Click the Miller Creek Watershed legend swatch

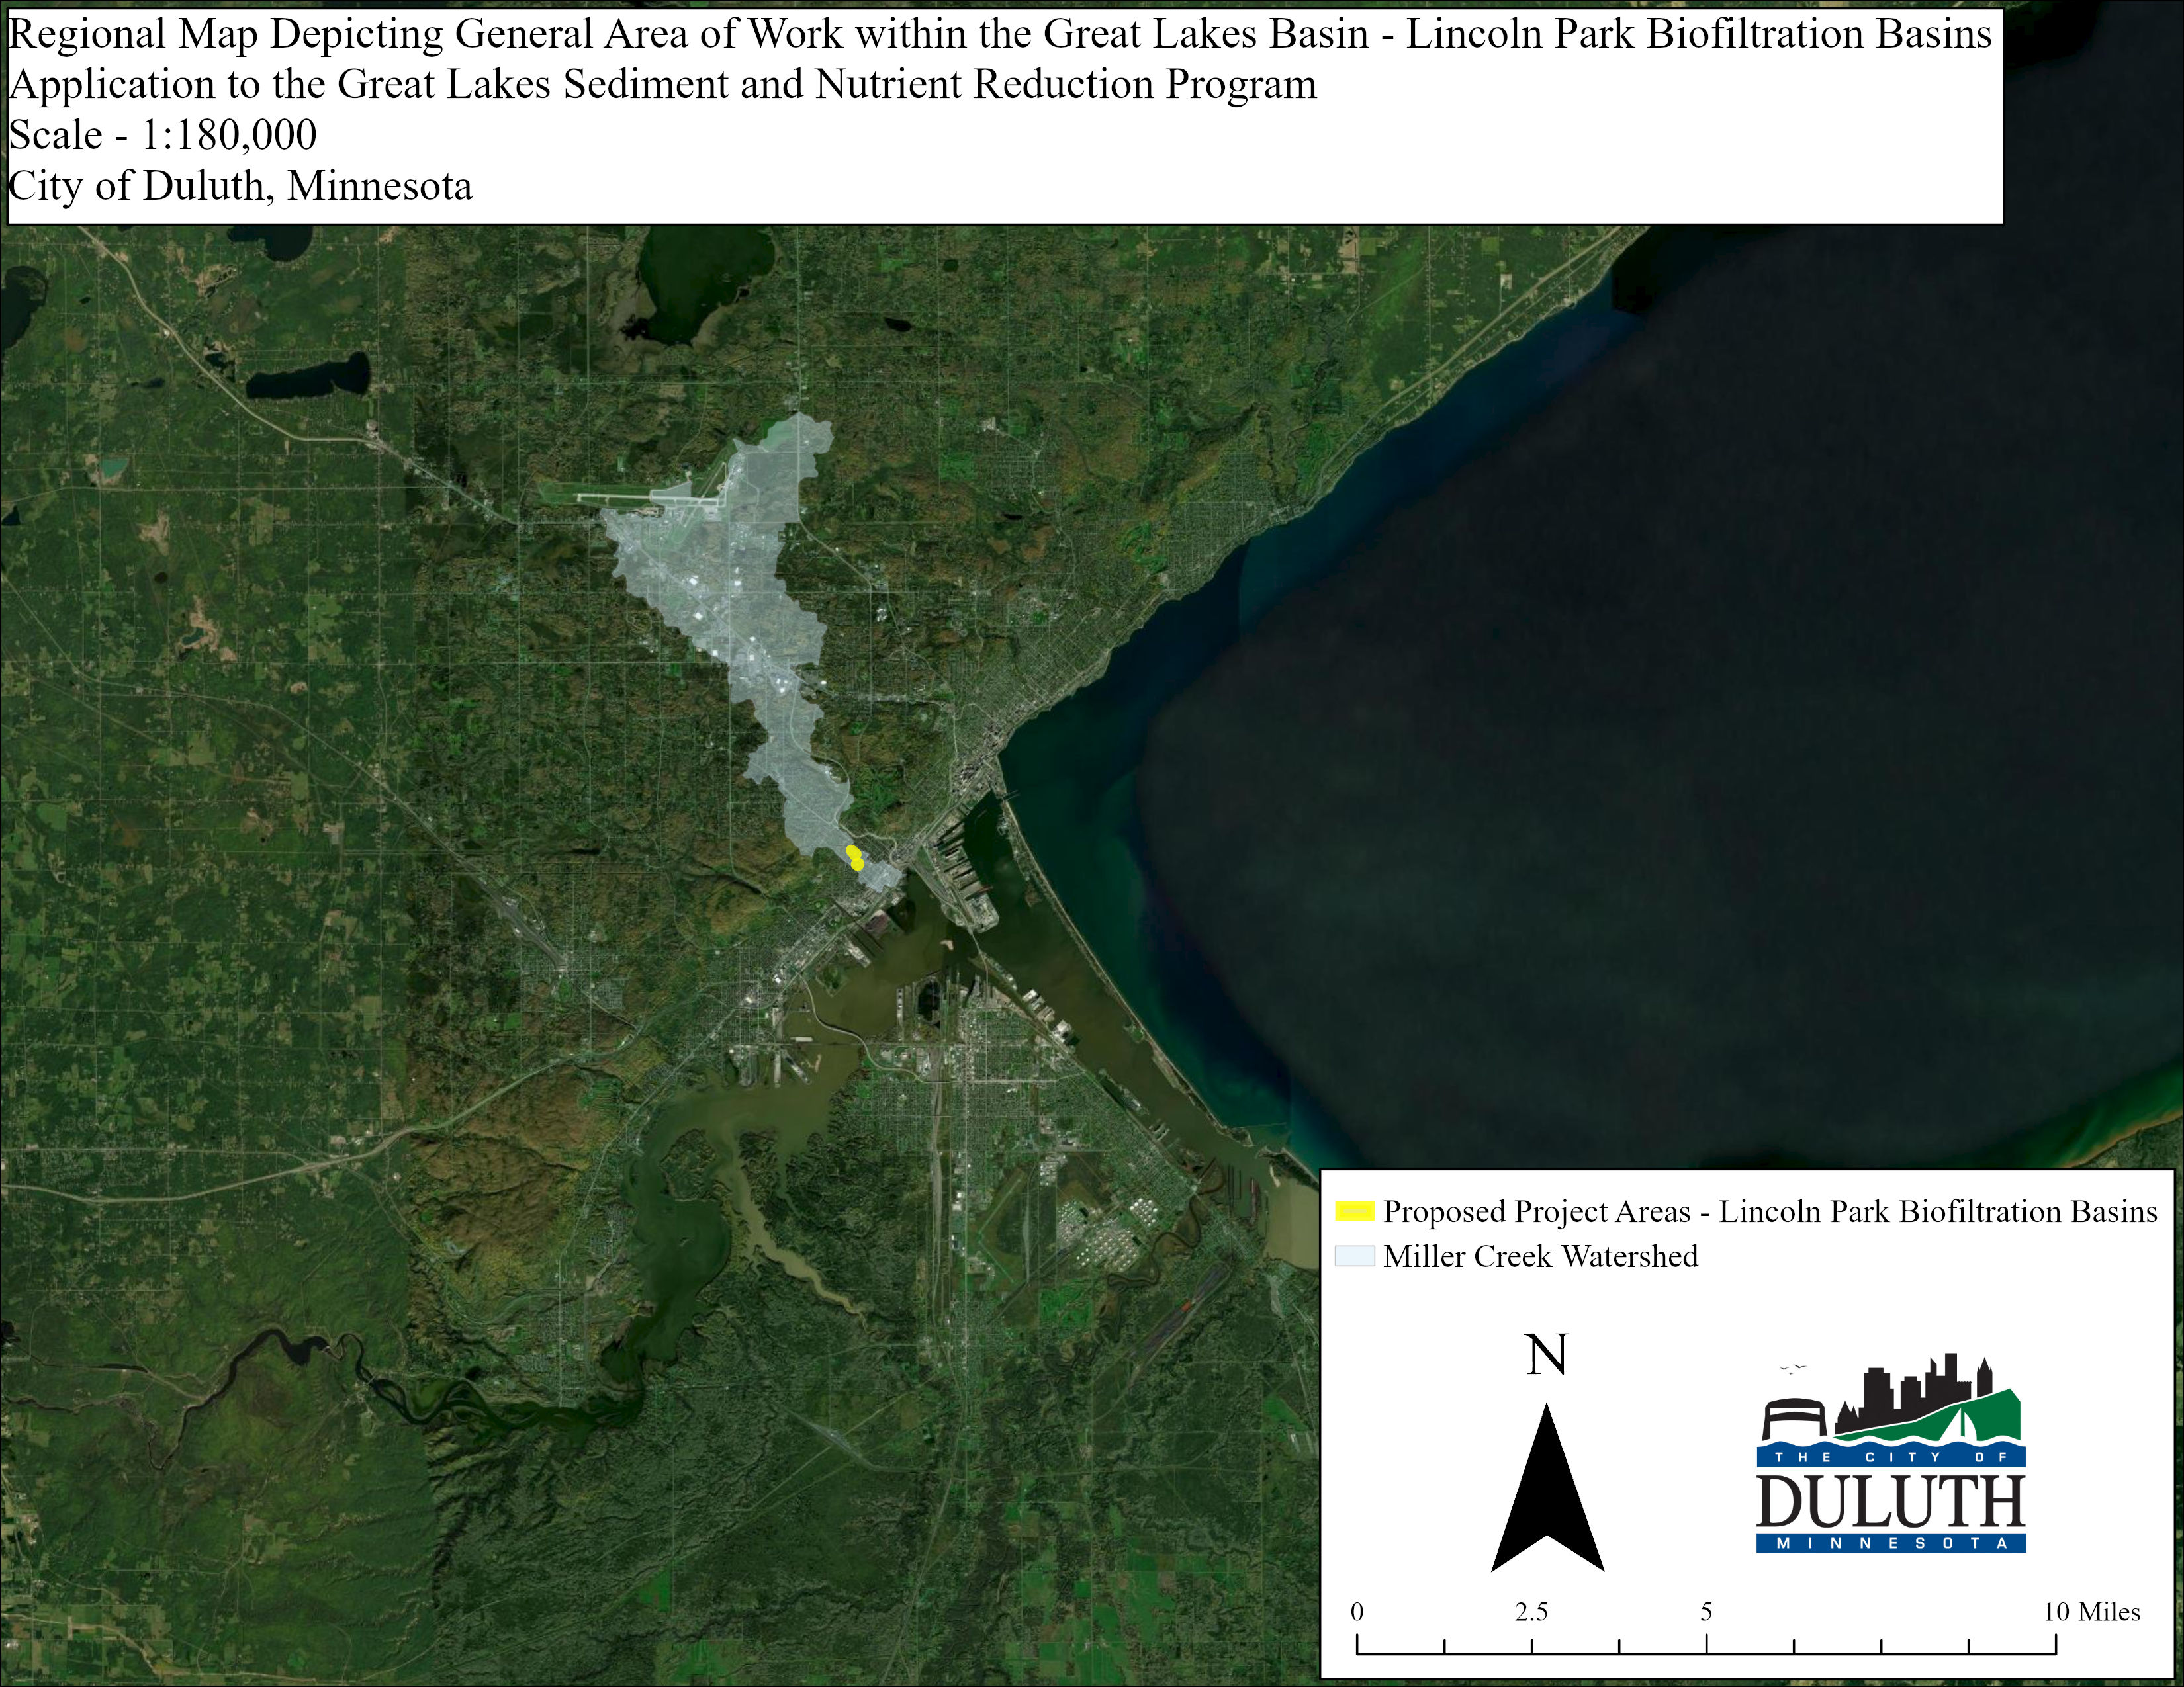pos(1354,1256)
